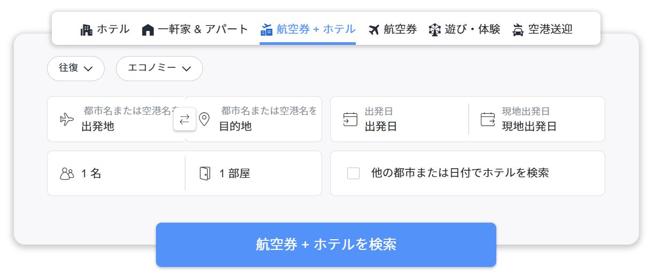
Task: Select the 一軒家 & アパート tab
Action: click(x=195, y=29)
